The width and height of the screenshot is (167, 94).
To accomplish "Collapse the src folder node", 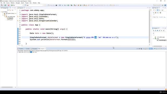I will click(x=3, y=15).
